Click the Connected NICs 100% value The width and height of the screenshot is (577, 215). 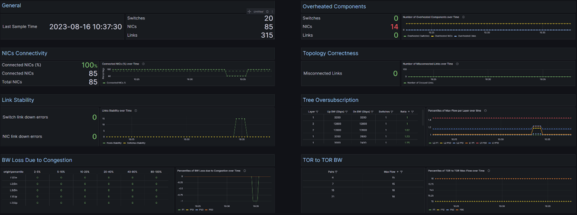[x=89, y=65]
